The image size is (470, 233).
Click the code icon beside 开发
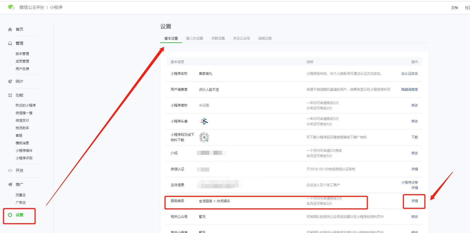[x=10, y=170]
